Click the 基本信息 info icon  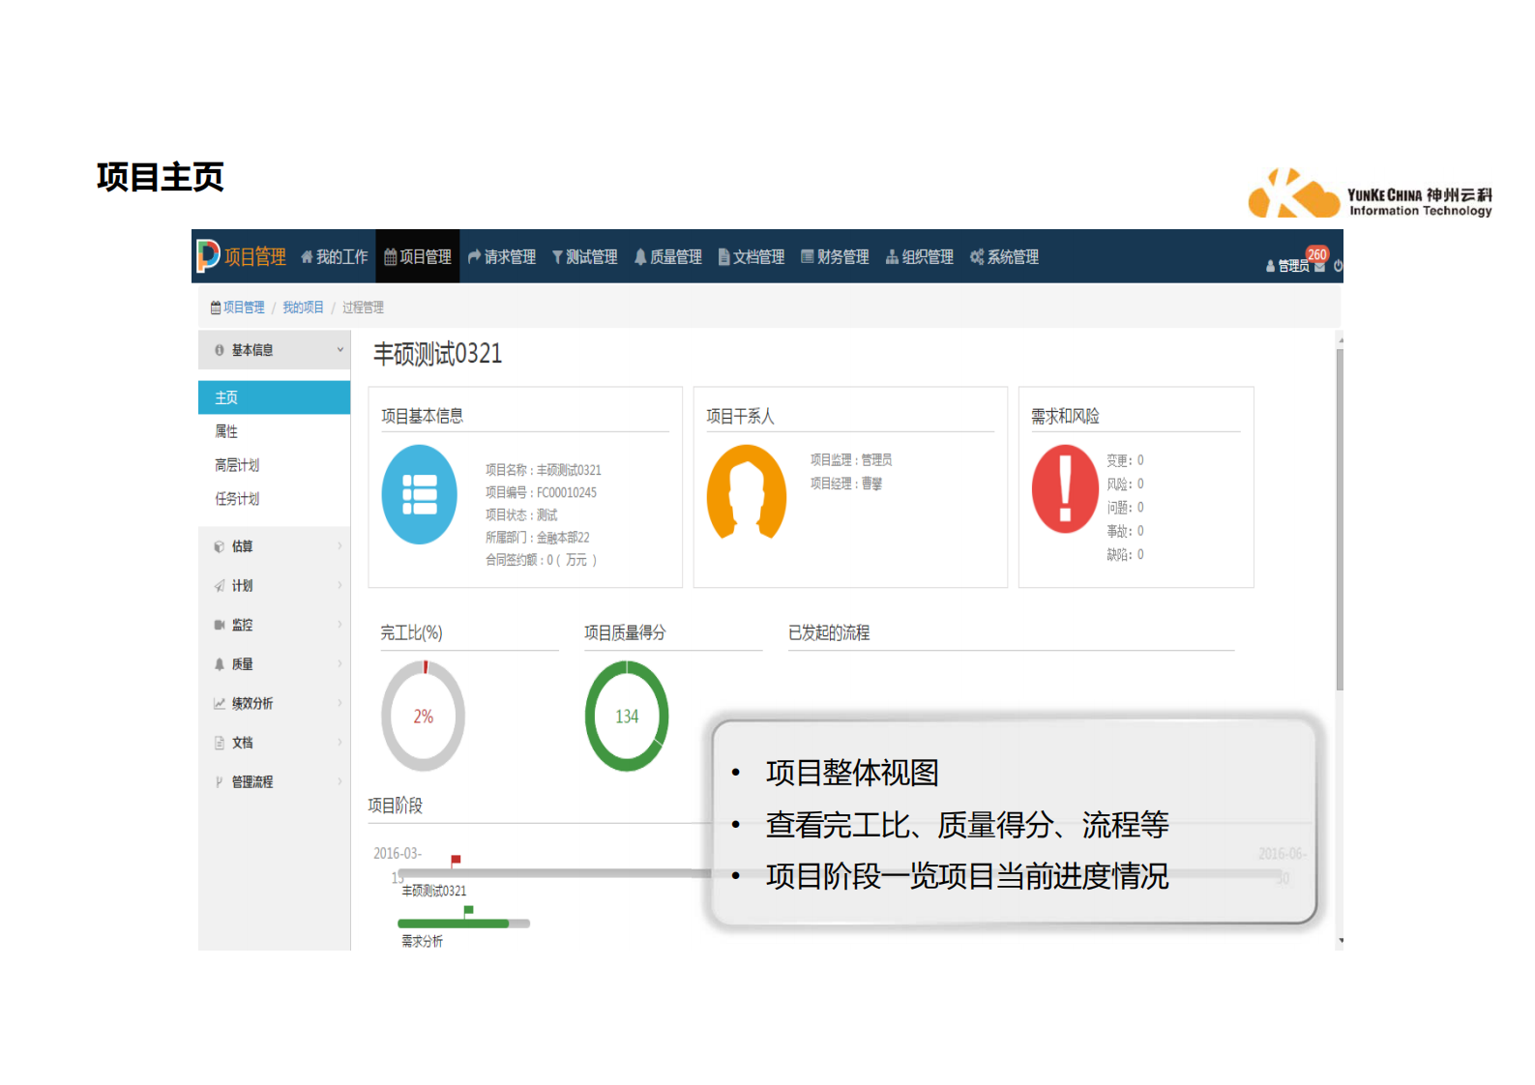click(220, 350)
